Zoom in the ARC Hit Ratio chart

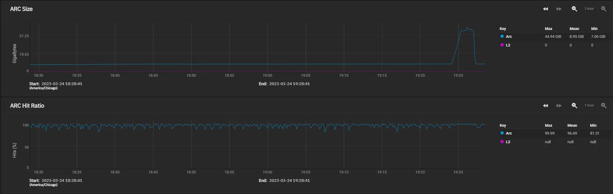pyautogui.click(x=604, y=106)
